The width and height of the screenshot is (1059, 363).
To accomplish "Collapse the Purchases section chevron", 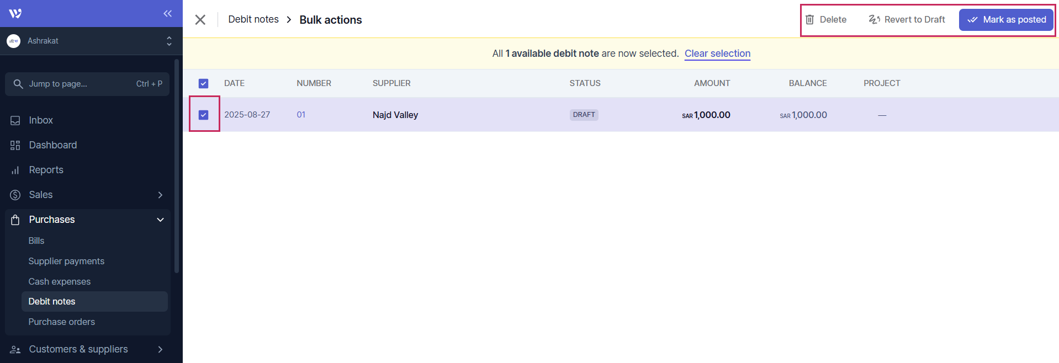I will click(x=160, y=220).
